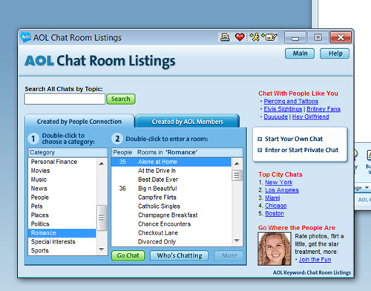Viewport: 371px width, 291px height.
Task: Click the red heart favorites icon
Action: pyautogui.click(x=240, y=37)
